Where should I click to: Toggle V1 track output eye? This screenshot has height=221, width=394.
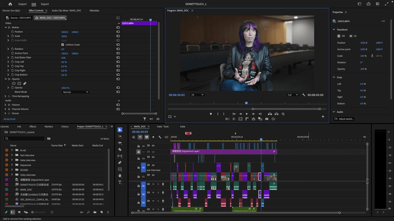point(153,175)
